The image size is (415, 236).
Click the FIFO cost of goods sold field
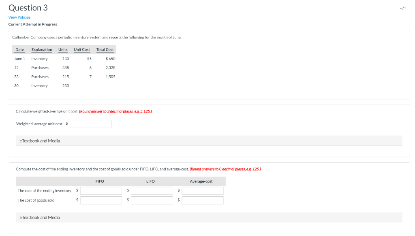101,200
